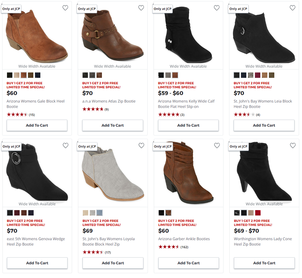Click heart on St. John's Bay Loyola Bootie
The width and height of the screenshot is (302, 278).
[141, 145]
